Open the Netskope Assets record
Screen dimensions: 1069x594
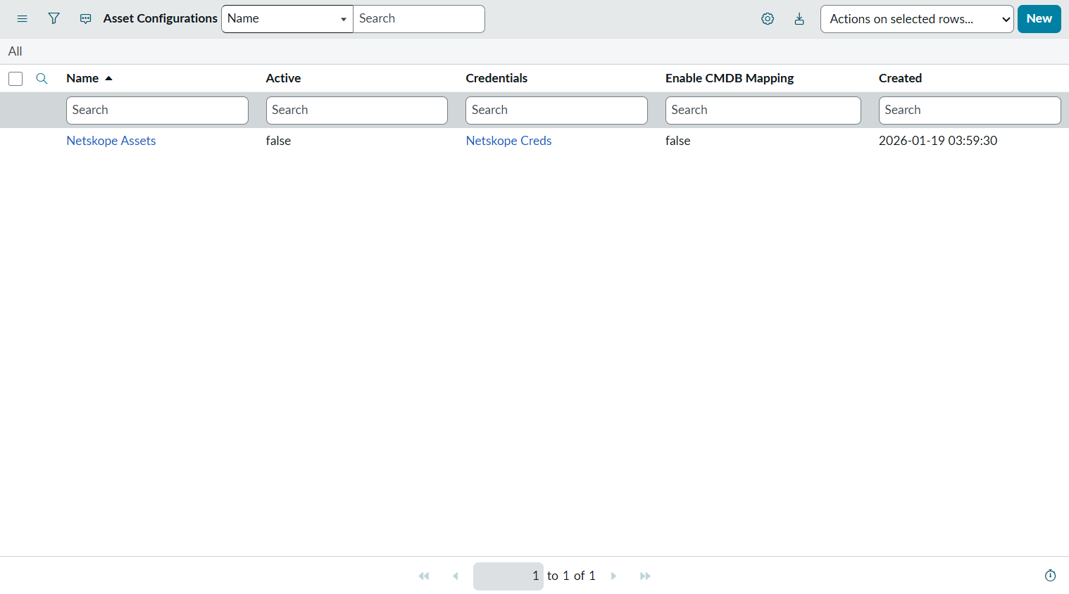(111, 141)
